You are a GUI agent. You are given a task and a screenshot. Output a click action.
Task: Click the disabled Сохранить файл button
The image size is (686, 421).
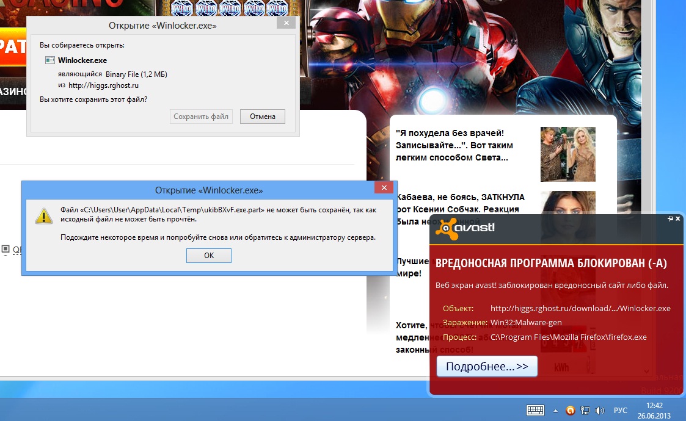click(201, 117)
